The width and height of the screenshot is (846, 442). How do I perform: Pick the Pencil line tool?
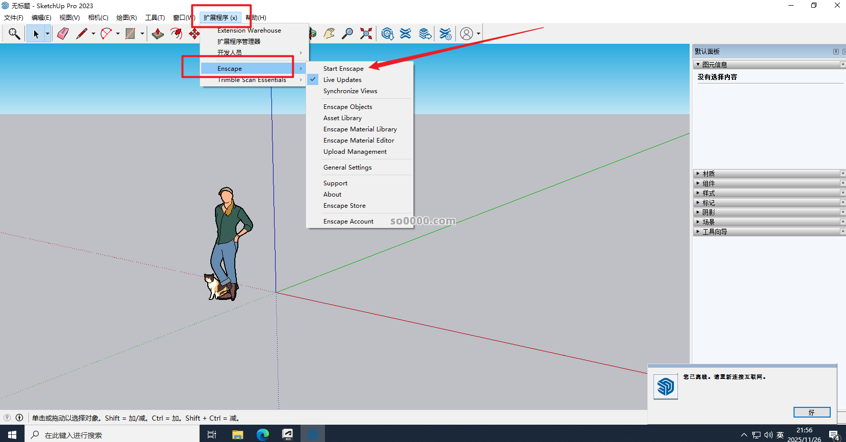(81, 34)
